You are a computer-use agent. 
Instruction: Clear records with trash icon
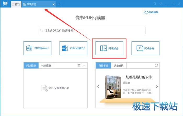click(79, 65)
